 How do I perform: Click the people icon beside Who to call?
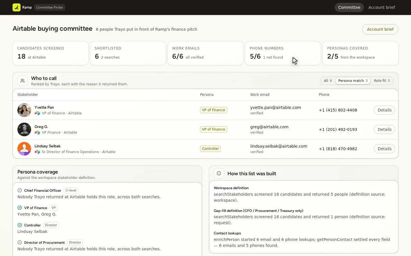point(22,81)
